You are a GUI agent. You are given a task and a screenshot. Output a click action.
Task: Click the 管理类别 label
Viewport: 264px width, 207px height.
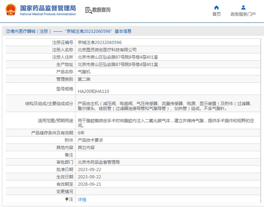click(65, 79)
